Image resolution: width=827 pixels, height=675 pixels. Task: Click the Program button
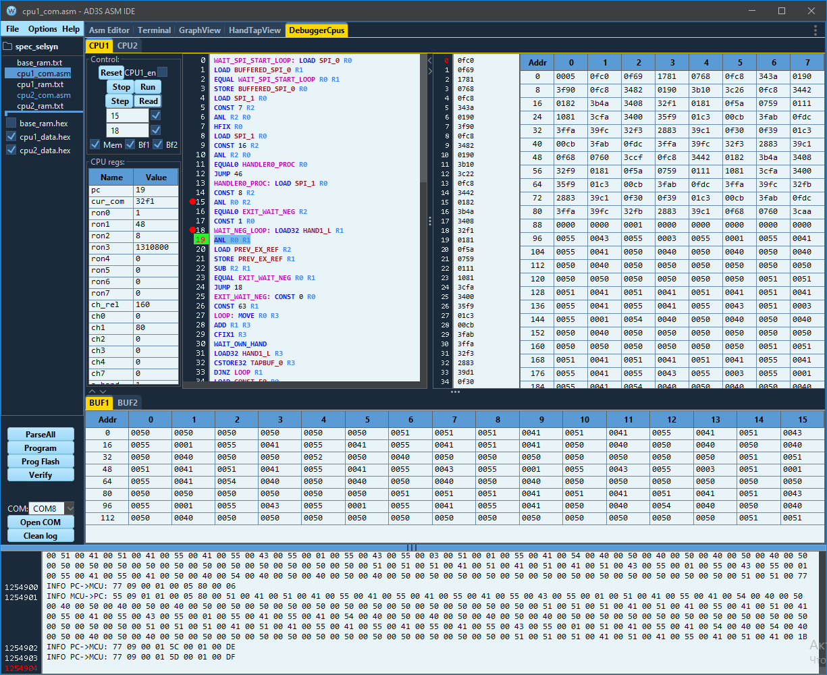click(41, 448)
